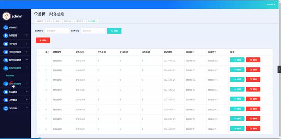This screenshot has width=281, height=139.
Task: Click red 删除 for row 财务编号3
Action: click(253, 109)
